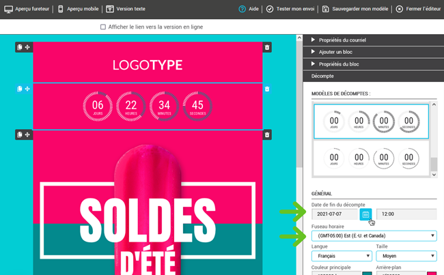Screen dimensions: 444x275
Task: Open the Fuseau horaire dropdown
Action: [374, 236]
